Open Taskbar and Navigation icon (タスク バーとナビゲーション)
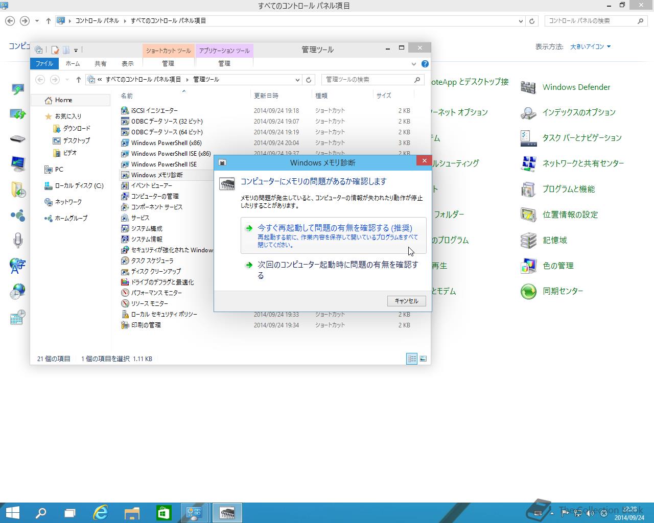Image resolution: width=654 pixels, height=523 pixels. [x=528, y=138]
